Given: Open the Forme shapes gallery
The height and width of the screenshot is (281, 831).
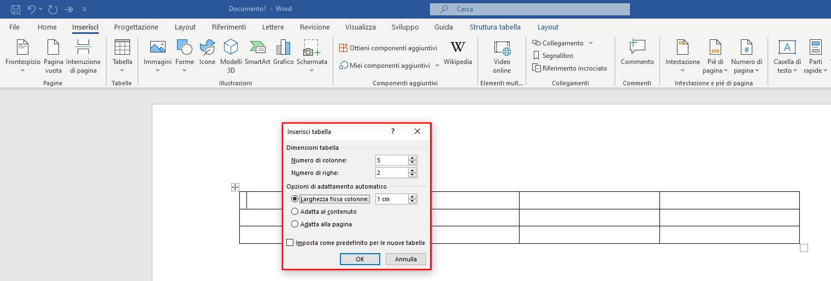Looking at the screenshot, I should [x=185, y=57].
